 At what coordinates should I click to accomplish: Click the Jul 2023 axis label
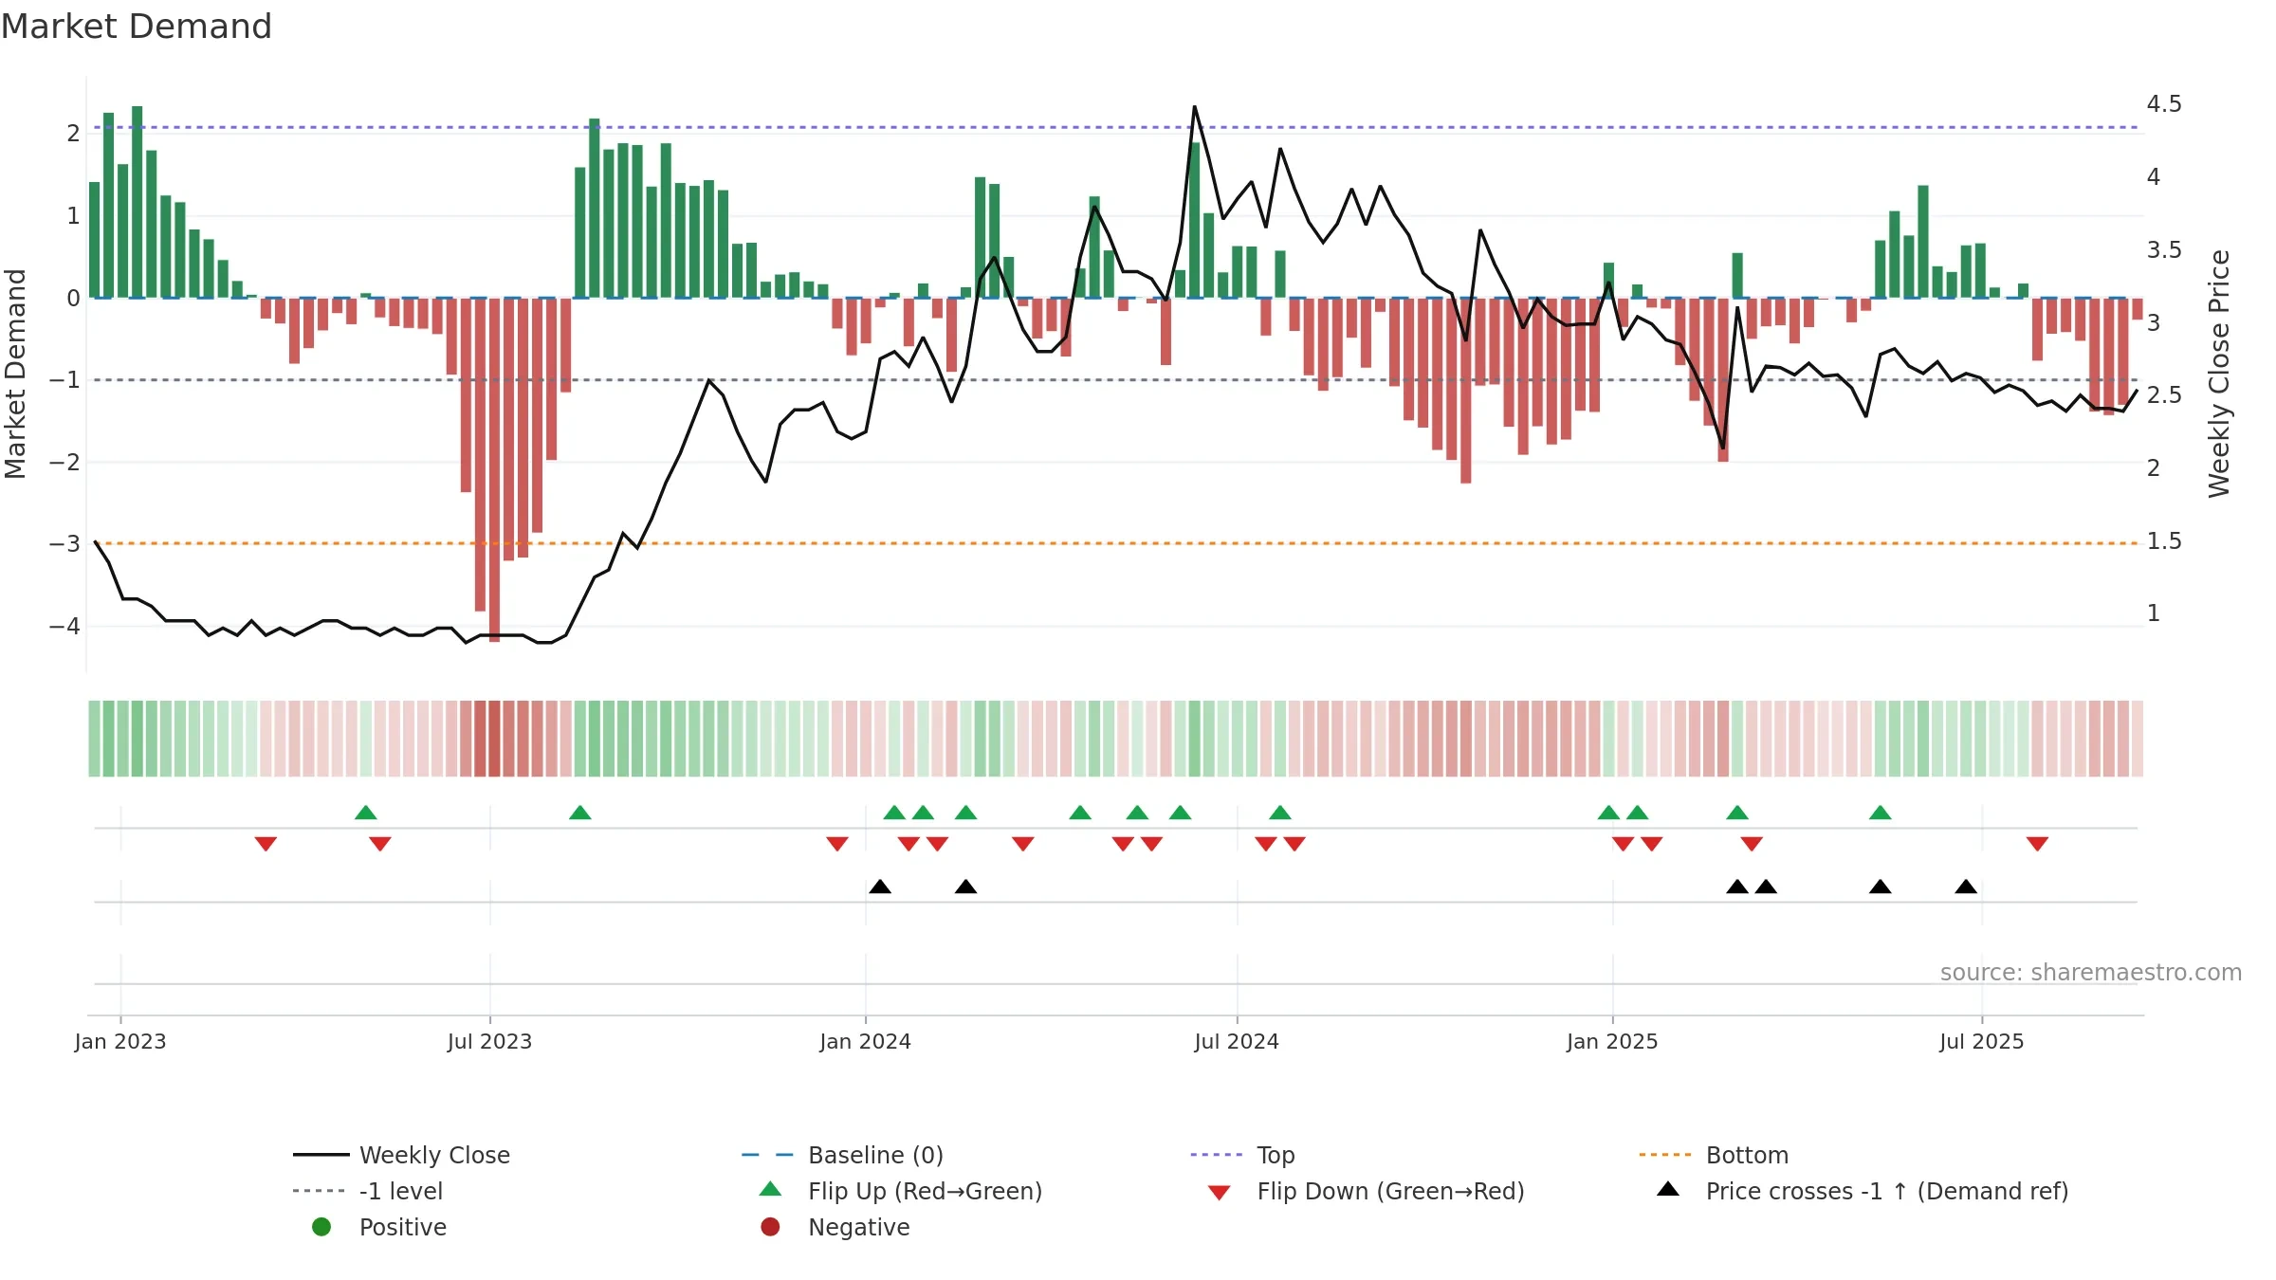click(x=489, y=1041)
